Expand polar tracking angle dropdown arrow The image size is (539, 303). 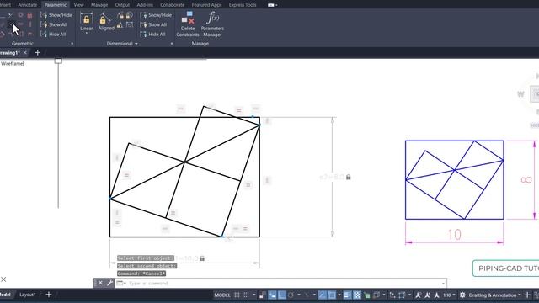tap(299, 295)
